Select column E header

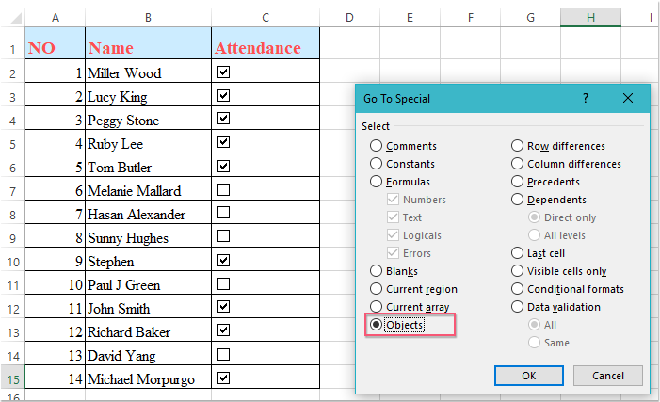point(410,18)
